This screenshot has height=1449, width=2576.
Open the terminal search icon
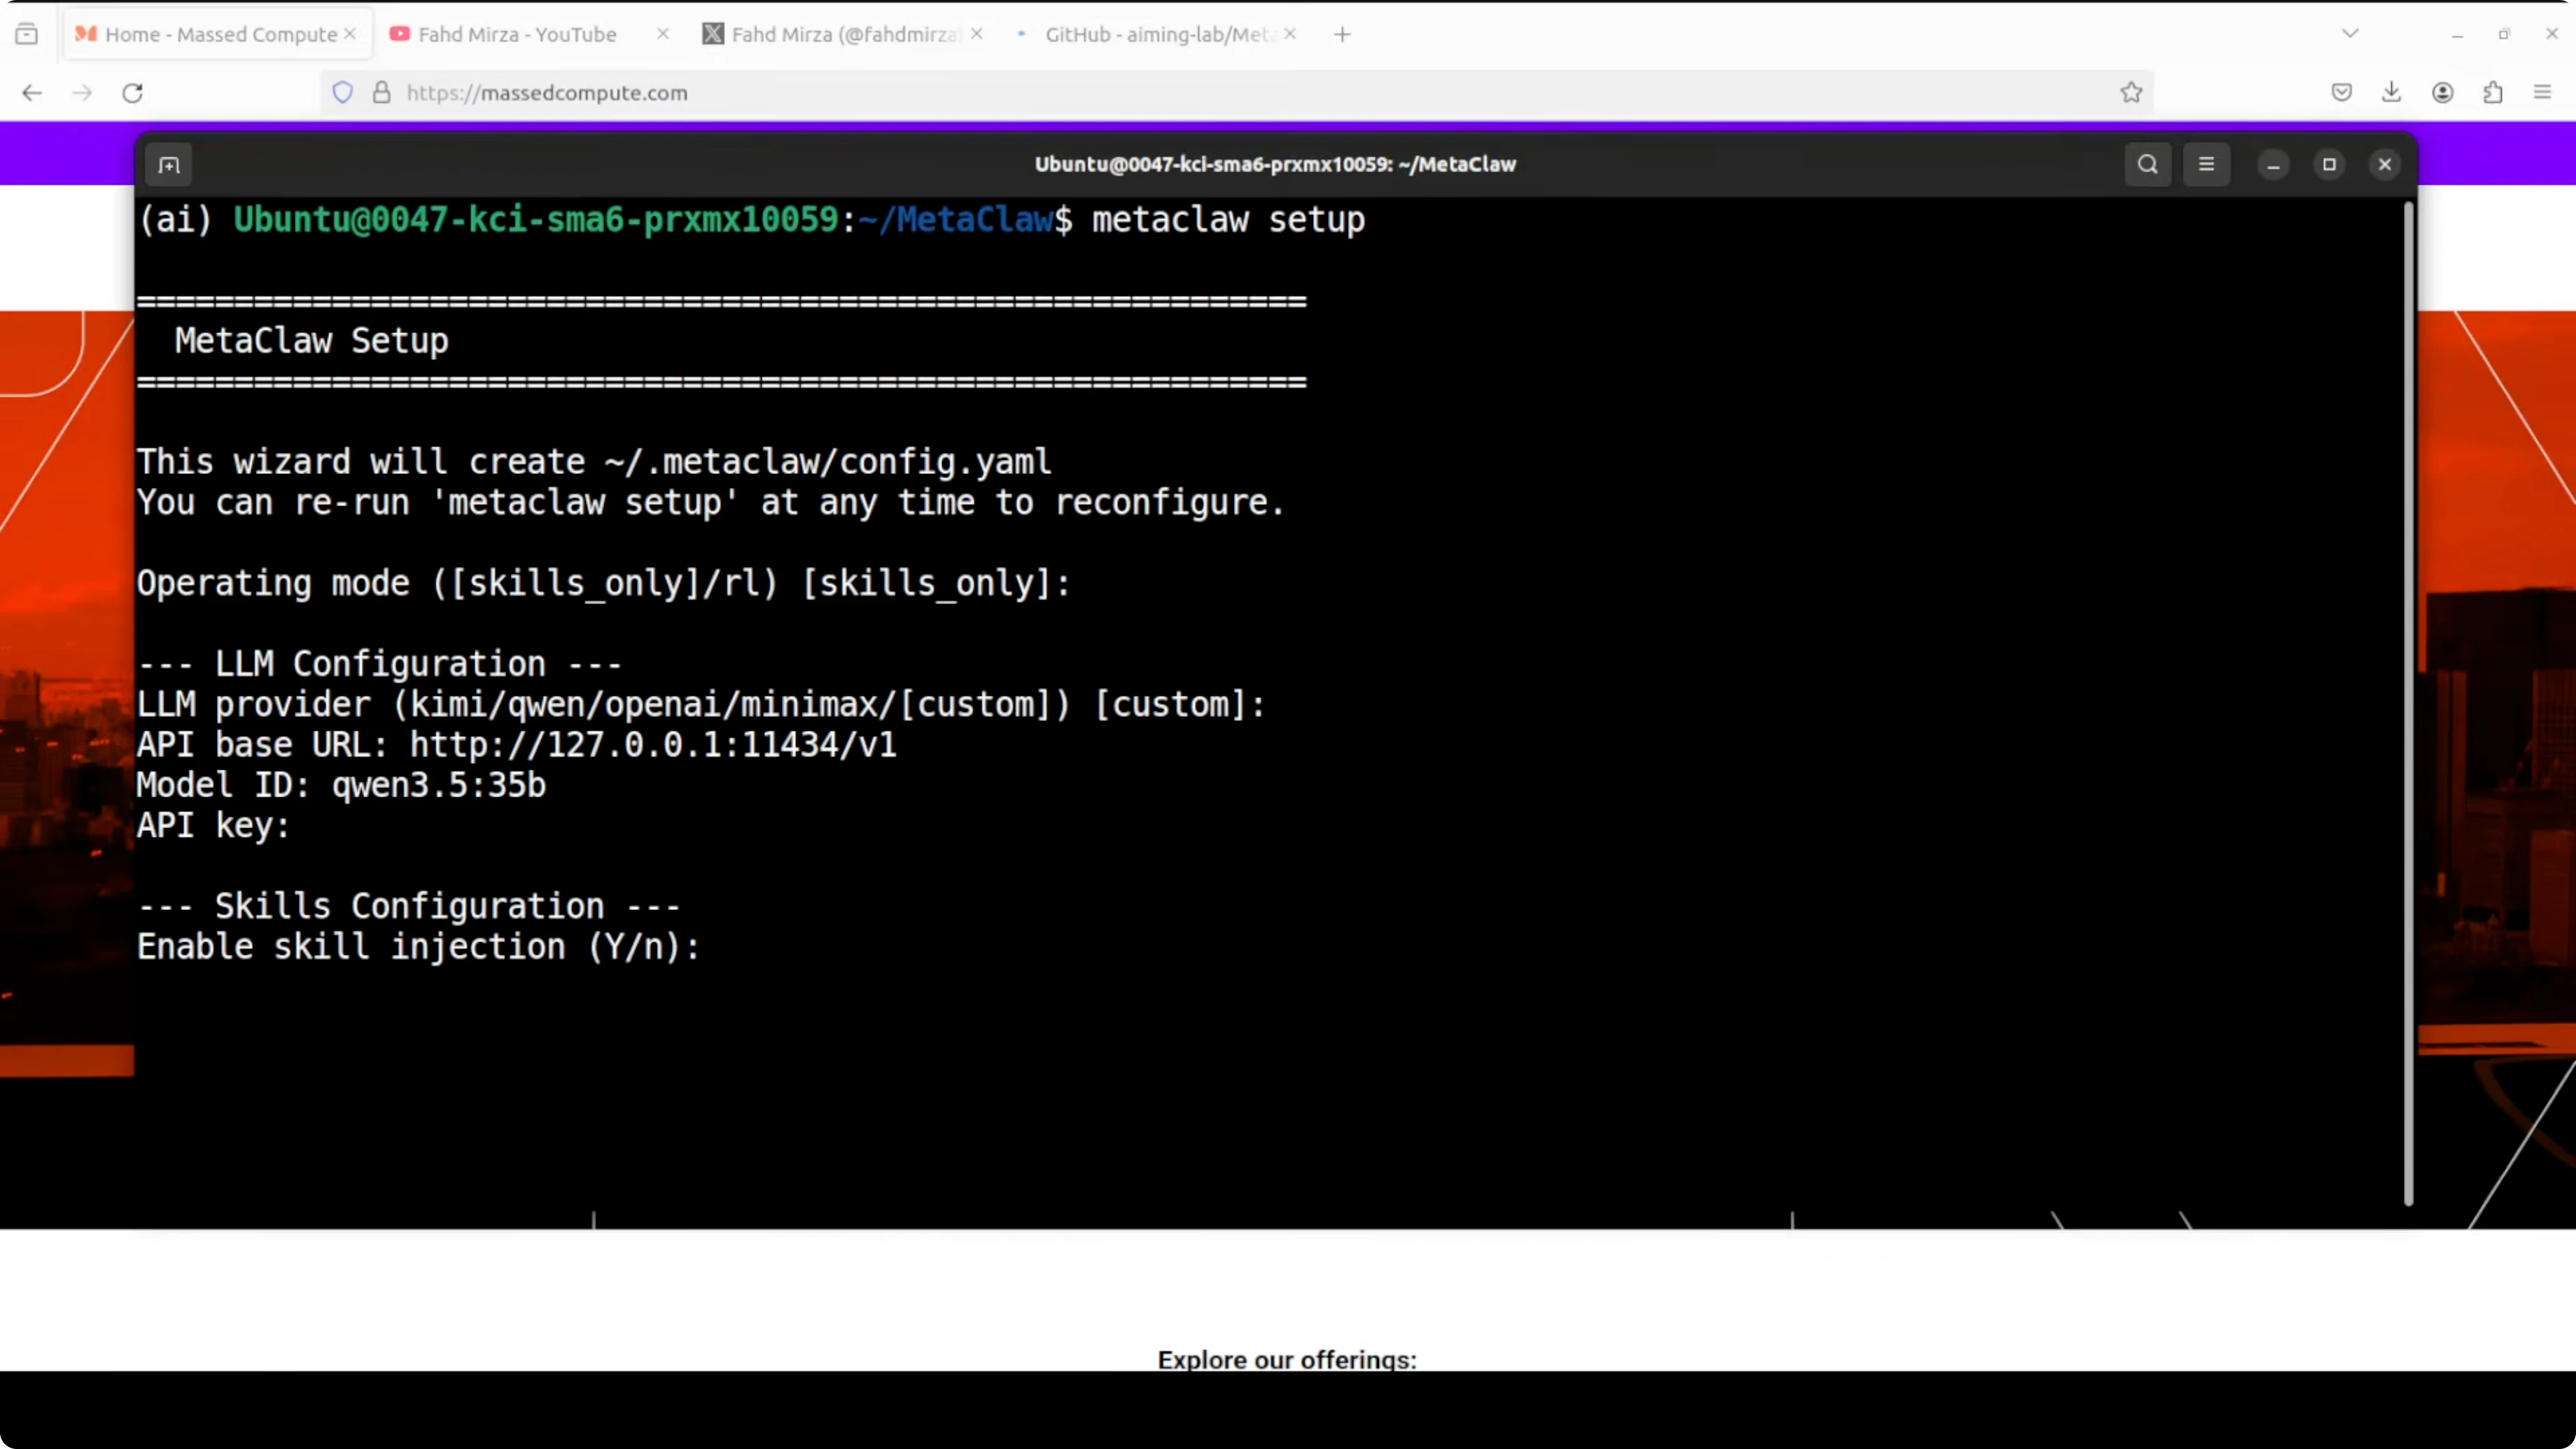click(x=2147, y=164)
